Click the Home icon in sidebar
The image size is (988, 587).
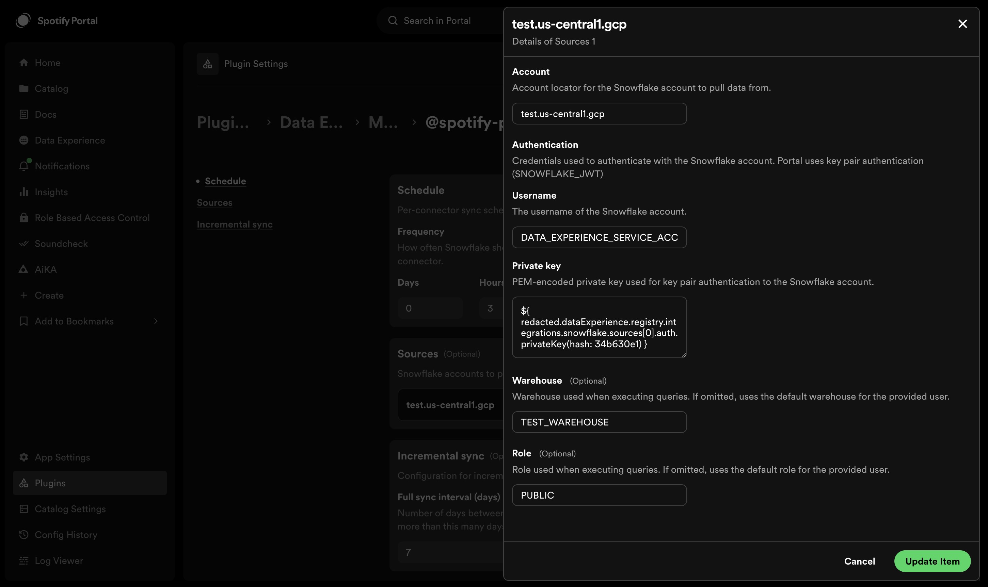click(x=24, y=63)
